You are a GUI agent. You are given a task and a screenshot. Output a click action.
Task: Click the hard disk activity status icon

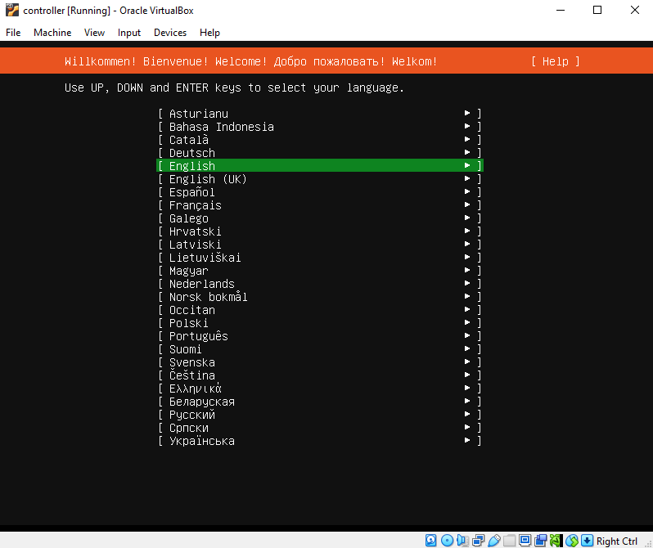pyautogui.click(x=430, y=541)
